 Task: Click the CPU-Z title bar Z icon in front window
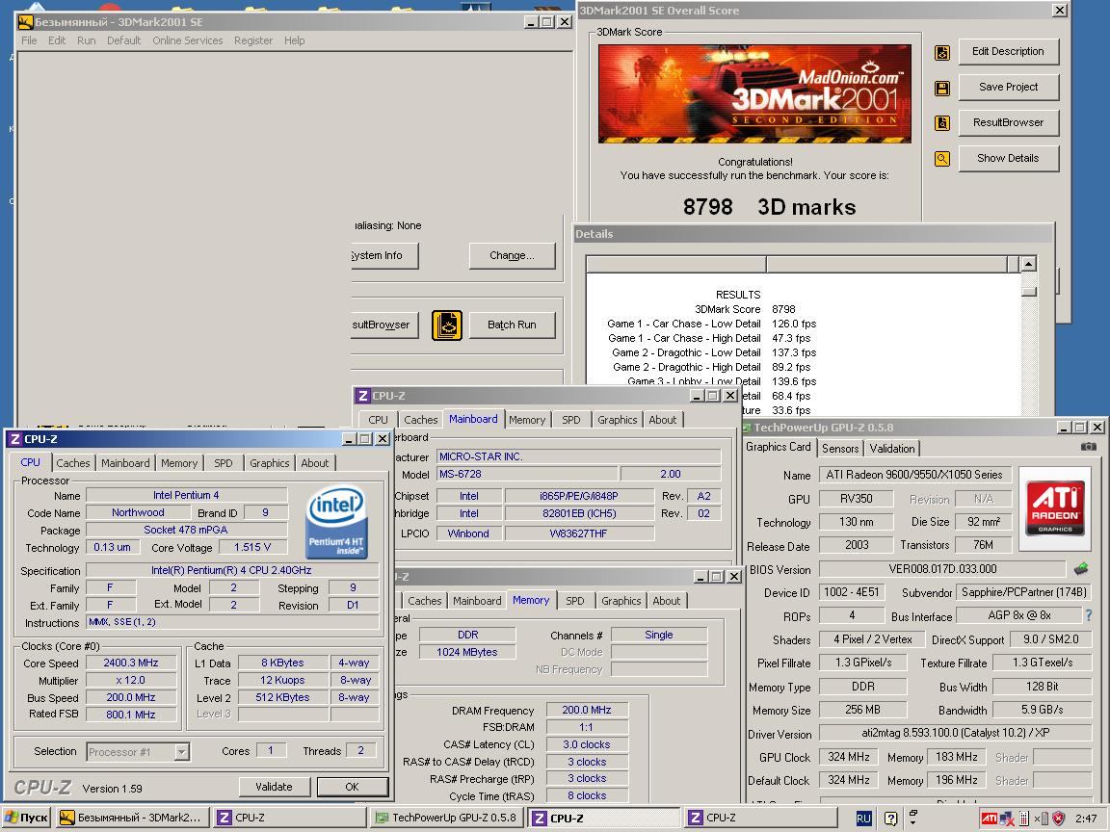(x=15, y=439)
